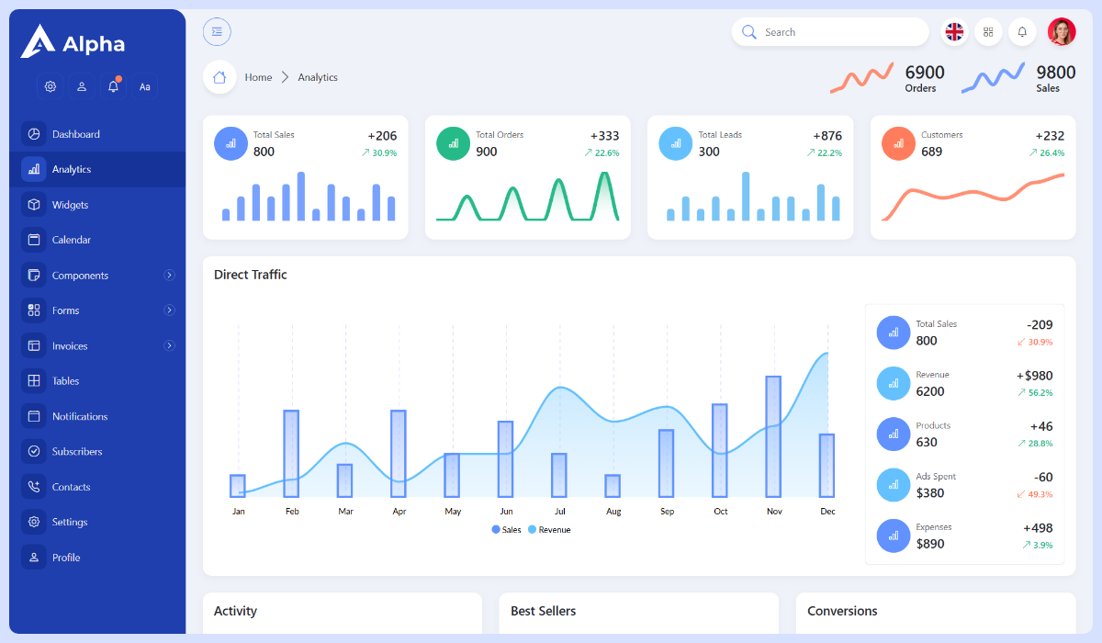Open the sidebar bell icon with orange badge
1102x643 pixels.
tap(112, 85)
